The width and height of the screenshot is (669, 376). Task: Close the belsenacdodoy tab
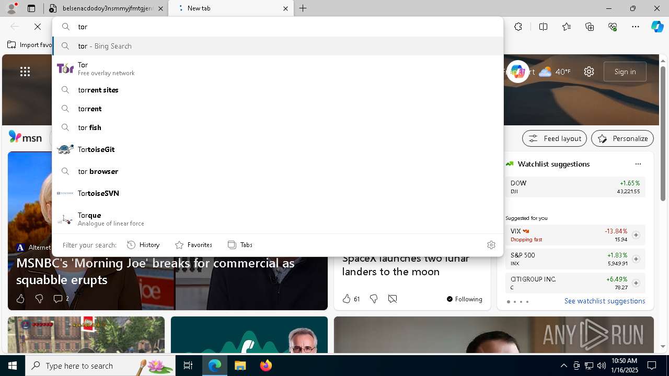pyautogui.click(x=160, y=8)
